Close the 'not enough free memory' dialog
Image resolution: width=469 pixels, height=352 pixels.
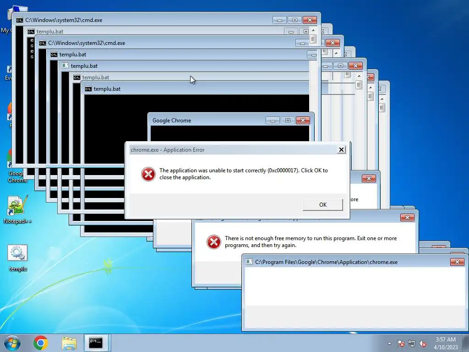coord(407,218)
